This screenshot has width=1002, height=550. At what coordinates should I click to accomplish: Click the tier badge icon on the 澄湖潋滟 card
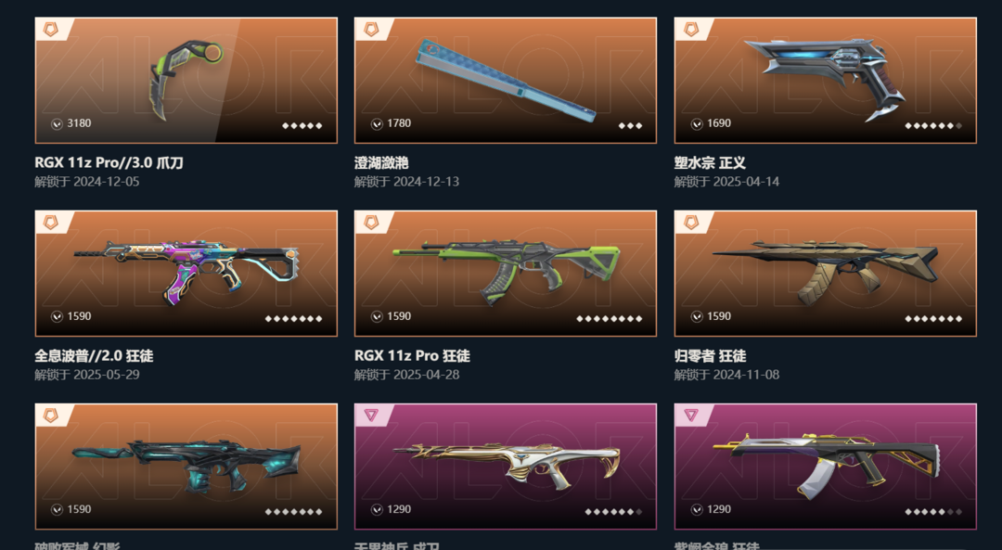tap(370, 29)
